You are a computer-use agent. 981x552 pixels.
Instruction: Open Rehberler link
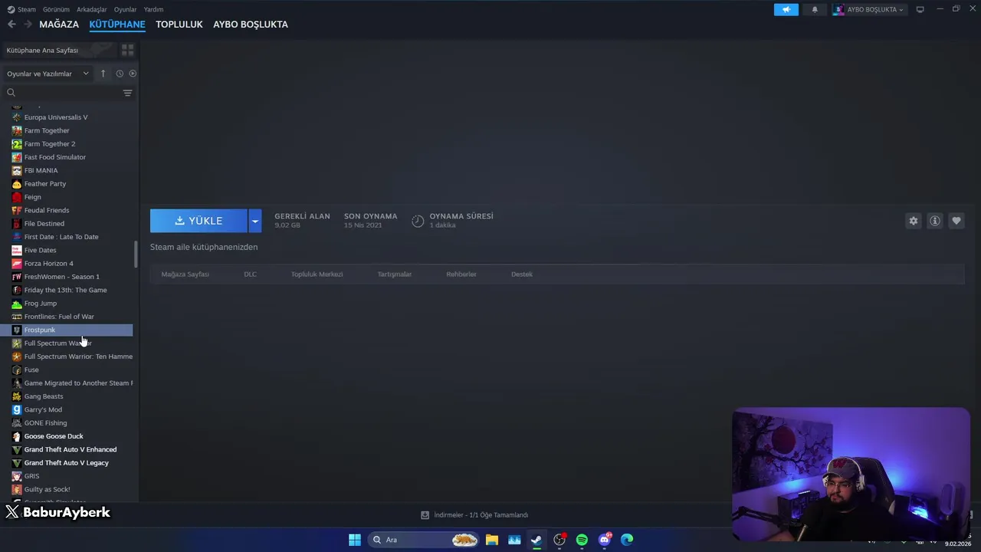pyautogui.click(x=461, y=274)
